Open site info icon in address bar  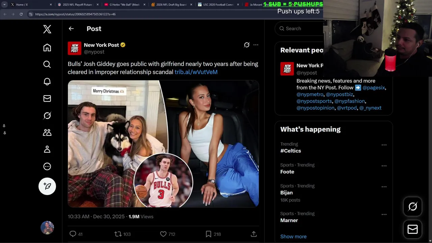point(31,14)
